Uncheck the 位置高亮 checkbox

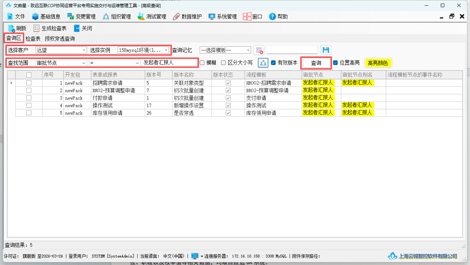(335, 63)
